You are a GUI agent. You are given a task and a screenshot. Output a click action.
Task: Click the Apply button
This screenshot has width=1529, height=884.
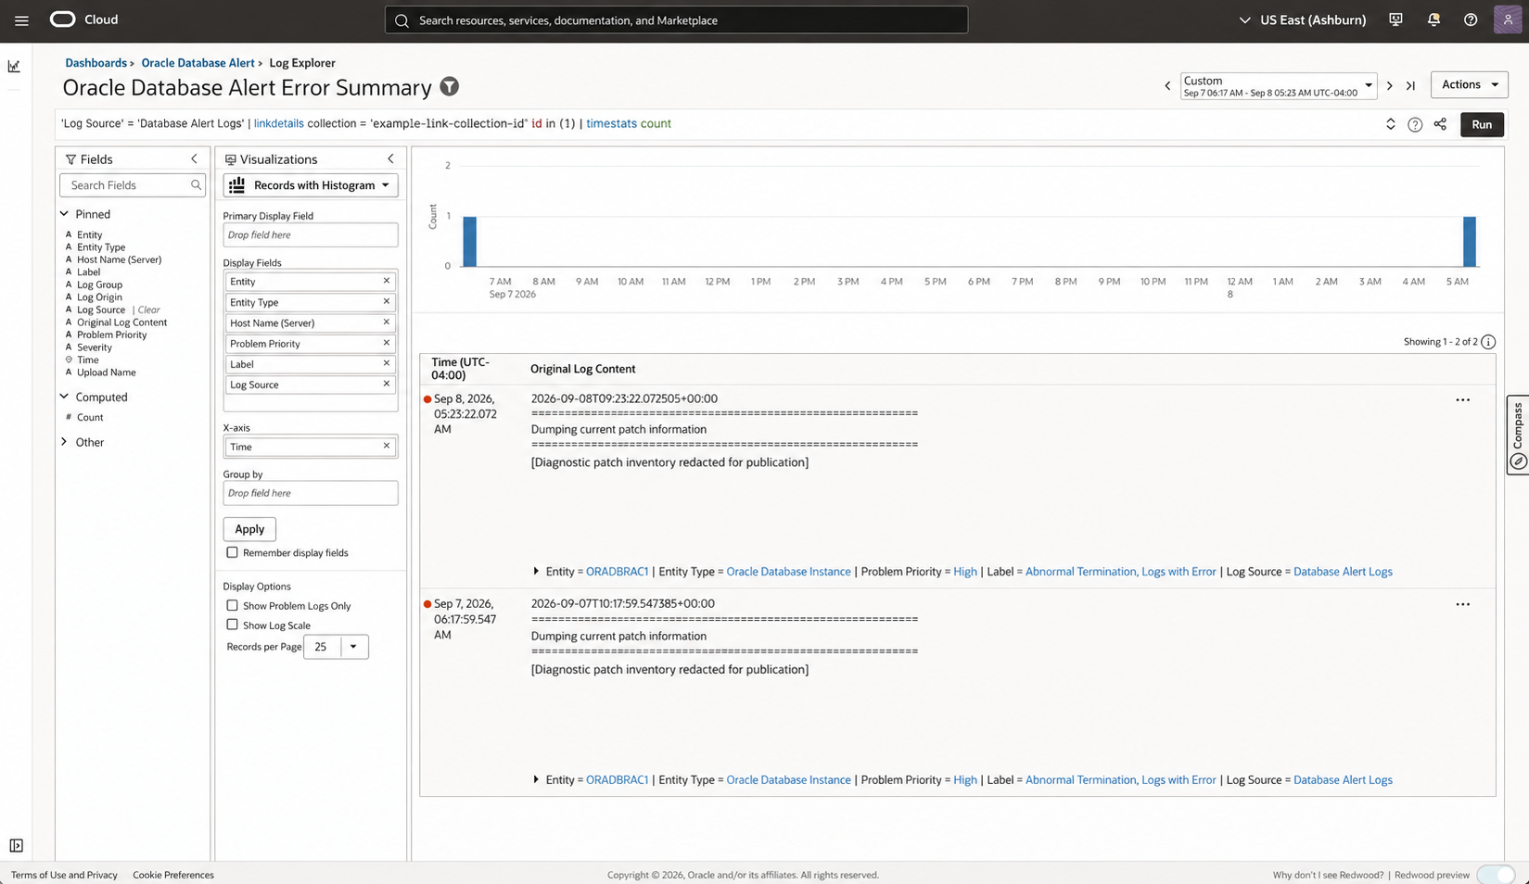[249, 529]
